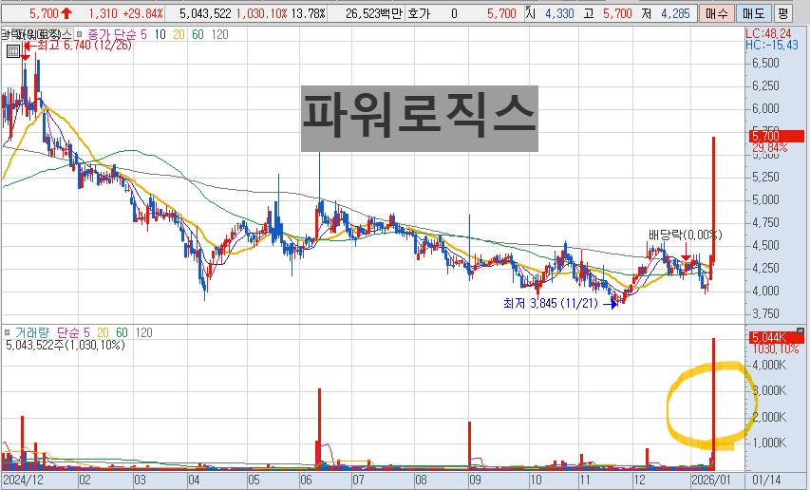Select the 5-day price moving average legend
810x490 pixels.
pyautogui.click(x=143, y=34)
